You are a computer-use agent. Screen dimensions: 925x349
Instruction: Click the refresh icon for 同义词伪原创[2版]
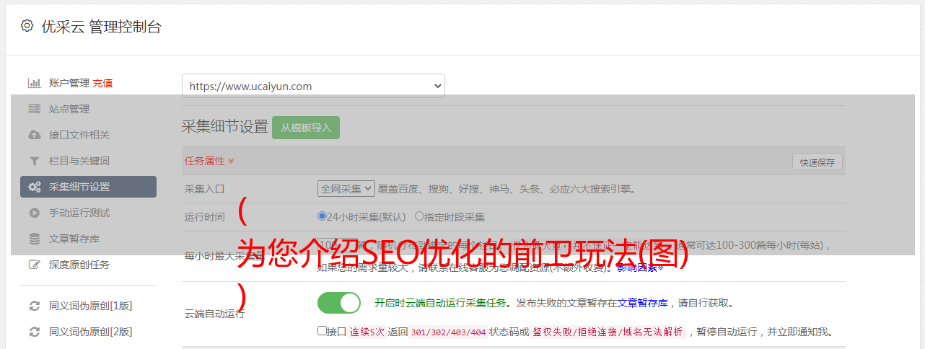pos(34,332)
